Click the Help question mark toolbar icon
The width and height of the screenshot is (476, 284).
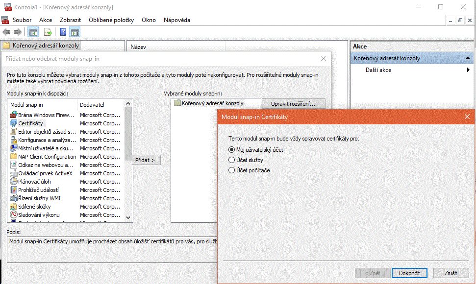[x=63, y=32]
